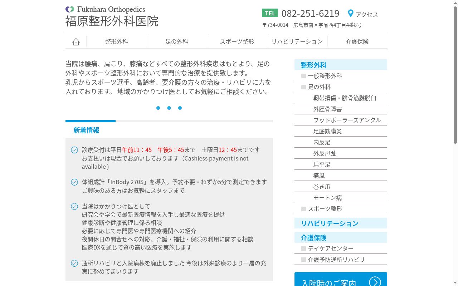
Task: Click the green TEL badge
Action: (270, 13)
